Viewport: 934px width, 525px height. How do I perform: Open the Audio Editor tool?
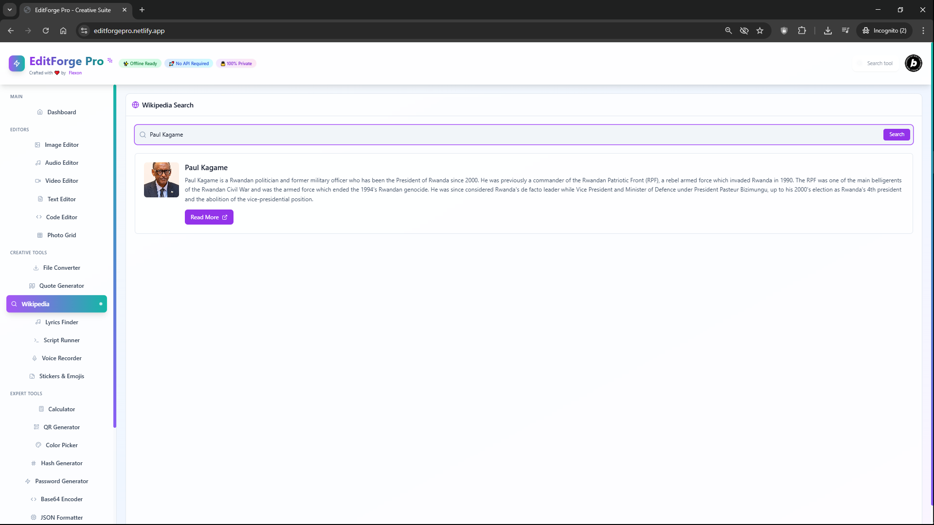pos(61,163)
